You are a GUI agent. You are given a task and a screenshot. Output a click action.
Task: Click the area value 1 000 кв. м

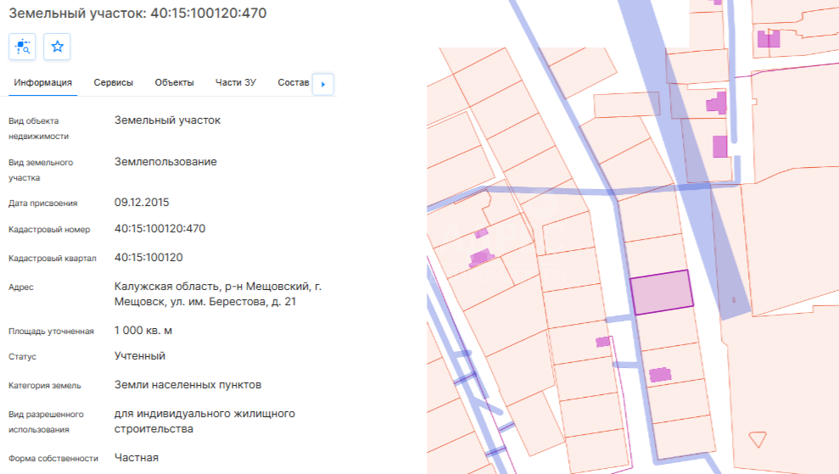[x=149, y=331]
